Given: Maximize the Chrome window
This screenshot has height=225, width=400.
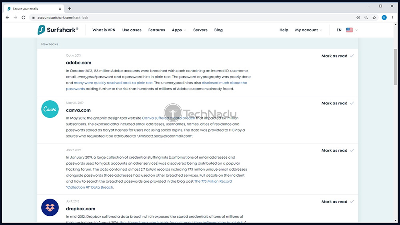Looking at the screenshot, I should click(x=380, y=6).
